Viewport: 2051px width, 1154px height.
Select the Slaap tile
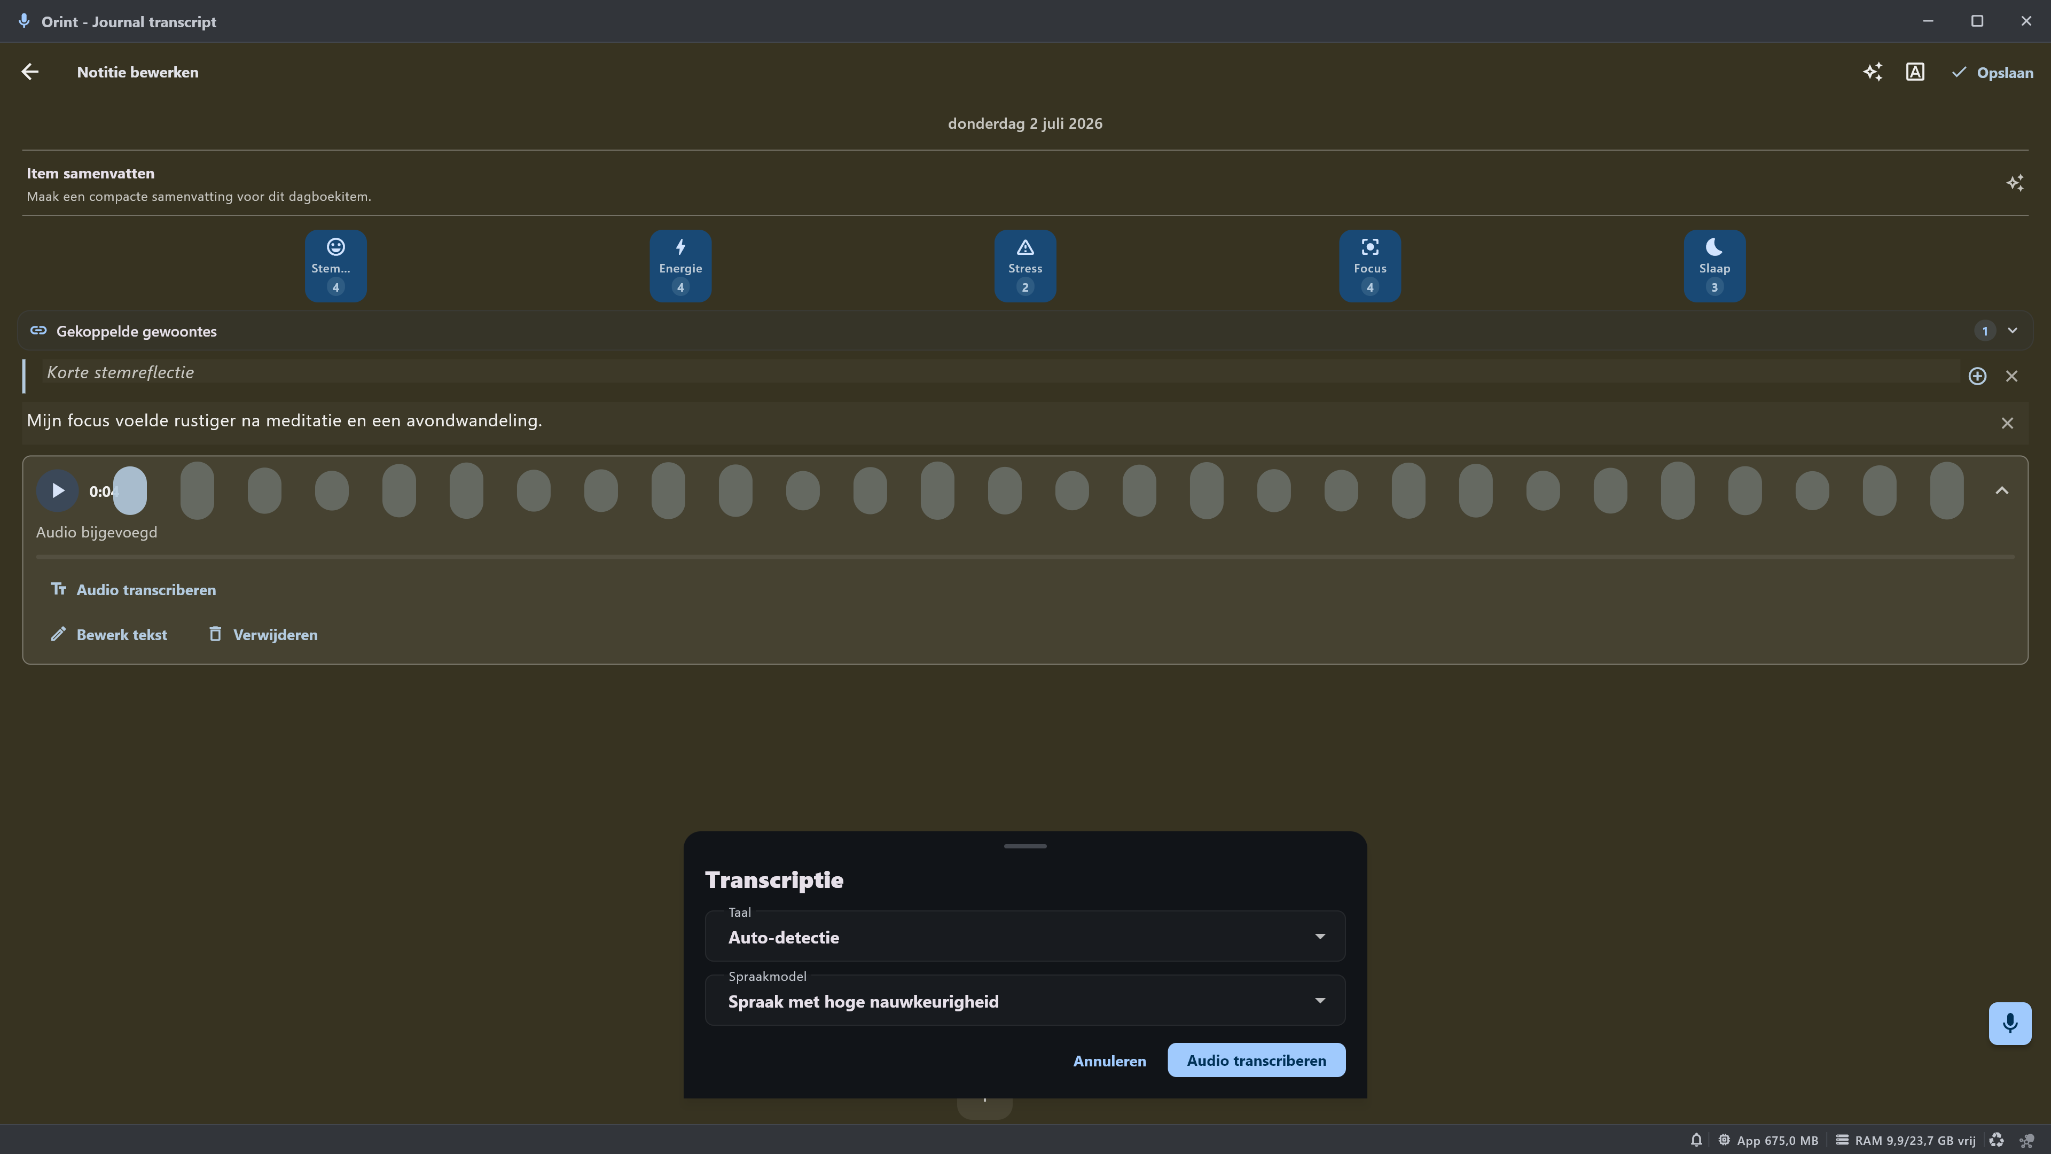point(1714,266)
